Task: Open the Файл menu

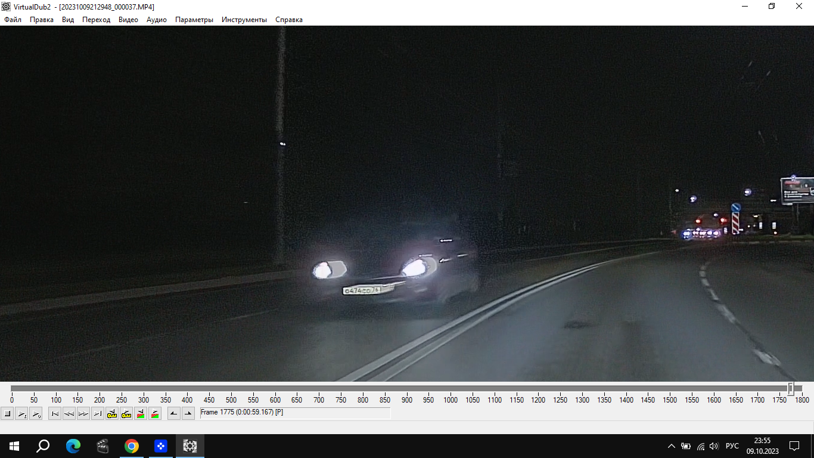Action: tap(13, 20)
